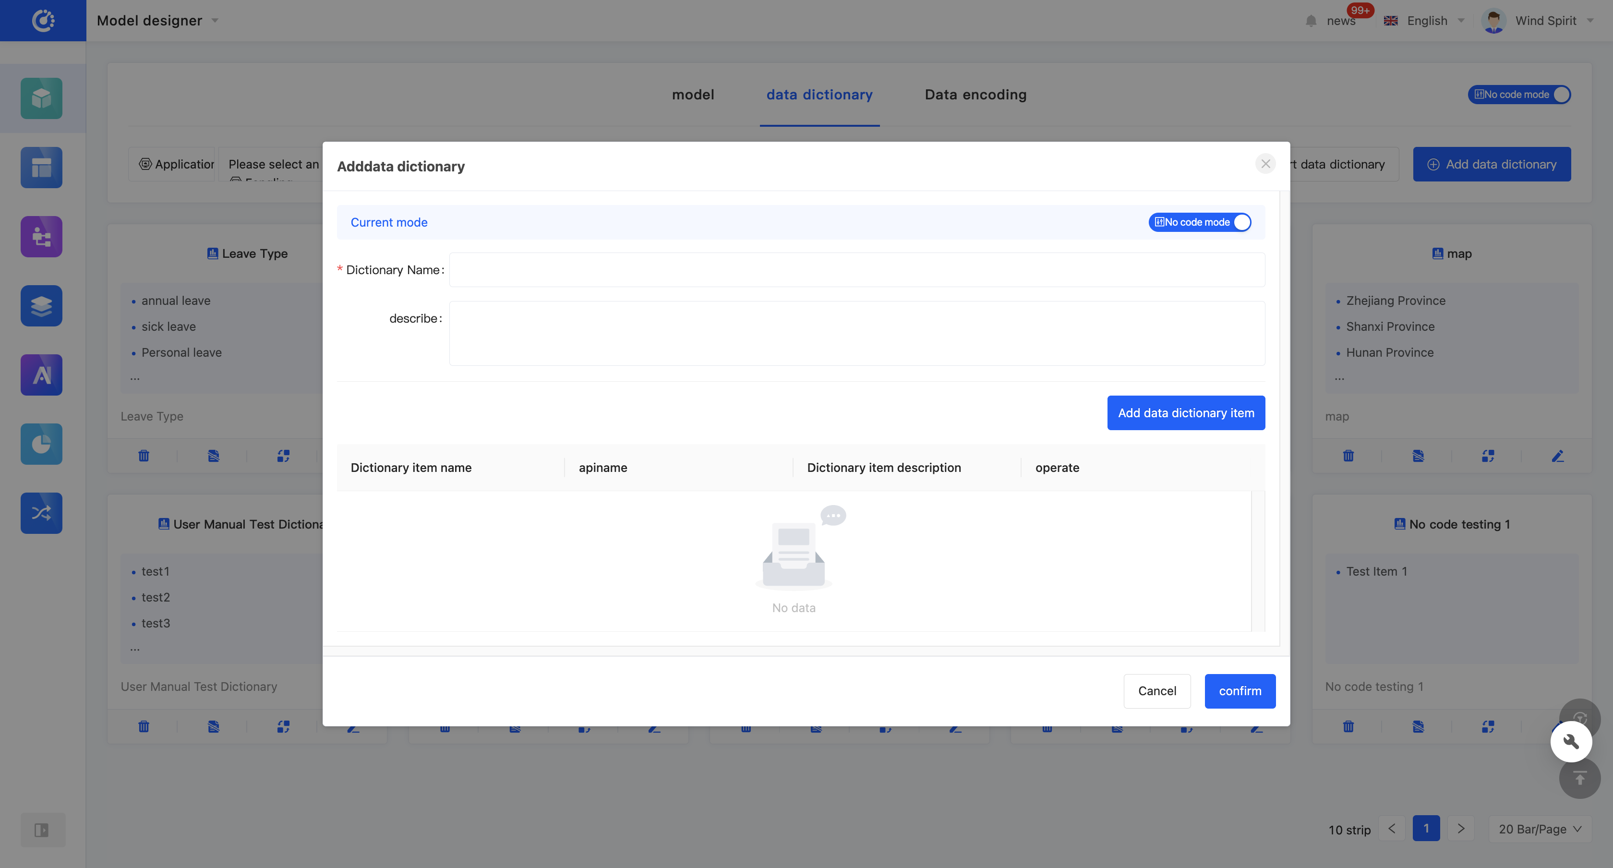Open the 20 Bar/Page size selector
This screenshot has height=868, width=1613.
pos(1539,829)
